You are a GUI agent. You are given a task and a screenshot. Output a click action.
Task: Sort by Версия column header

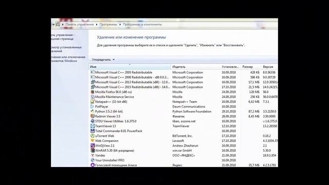click(269, 67)
